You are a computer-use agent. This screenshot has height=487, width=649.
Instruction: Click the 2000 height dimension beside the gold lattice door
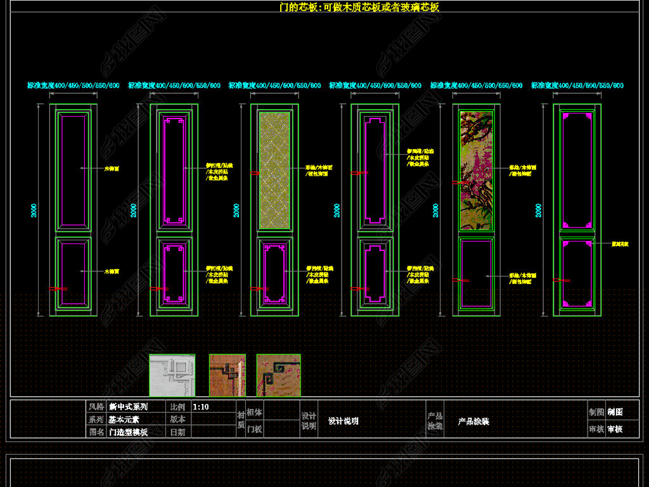point(236,210)
